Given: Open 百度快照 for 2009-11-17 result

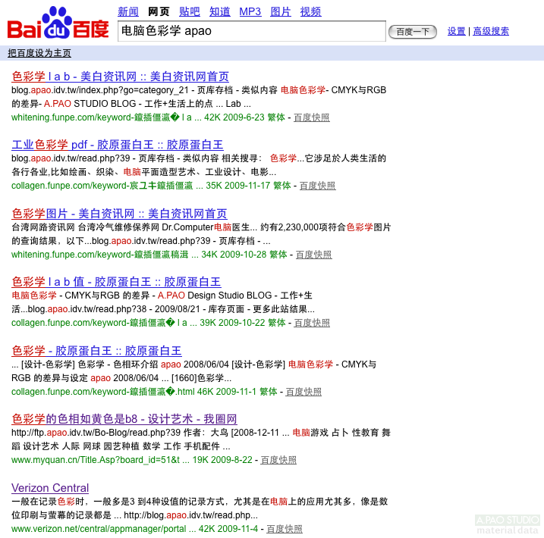Looking at the screenshot, I should point(317,186).
